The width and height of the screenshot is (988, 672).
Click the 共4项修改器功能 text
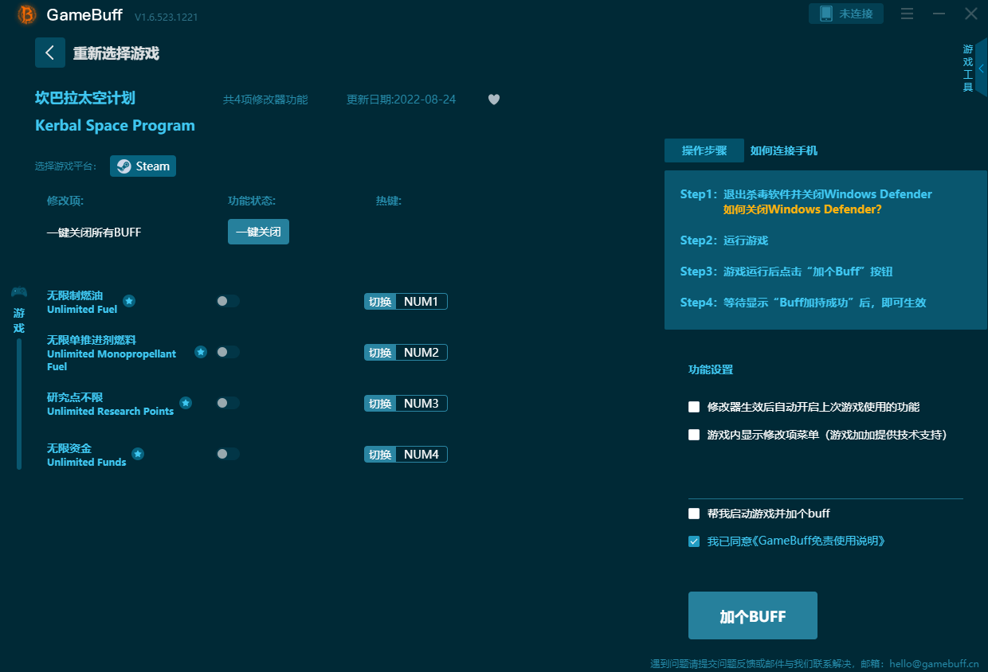click(x=265, y=100)
